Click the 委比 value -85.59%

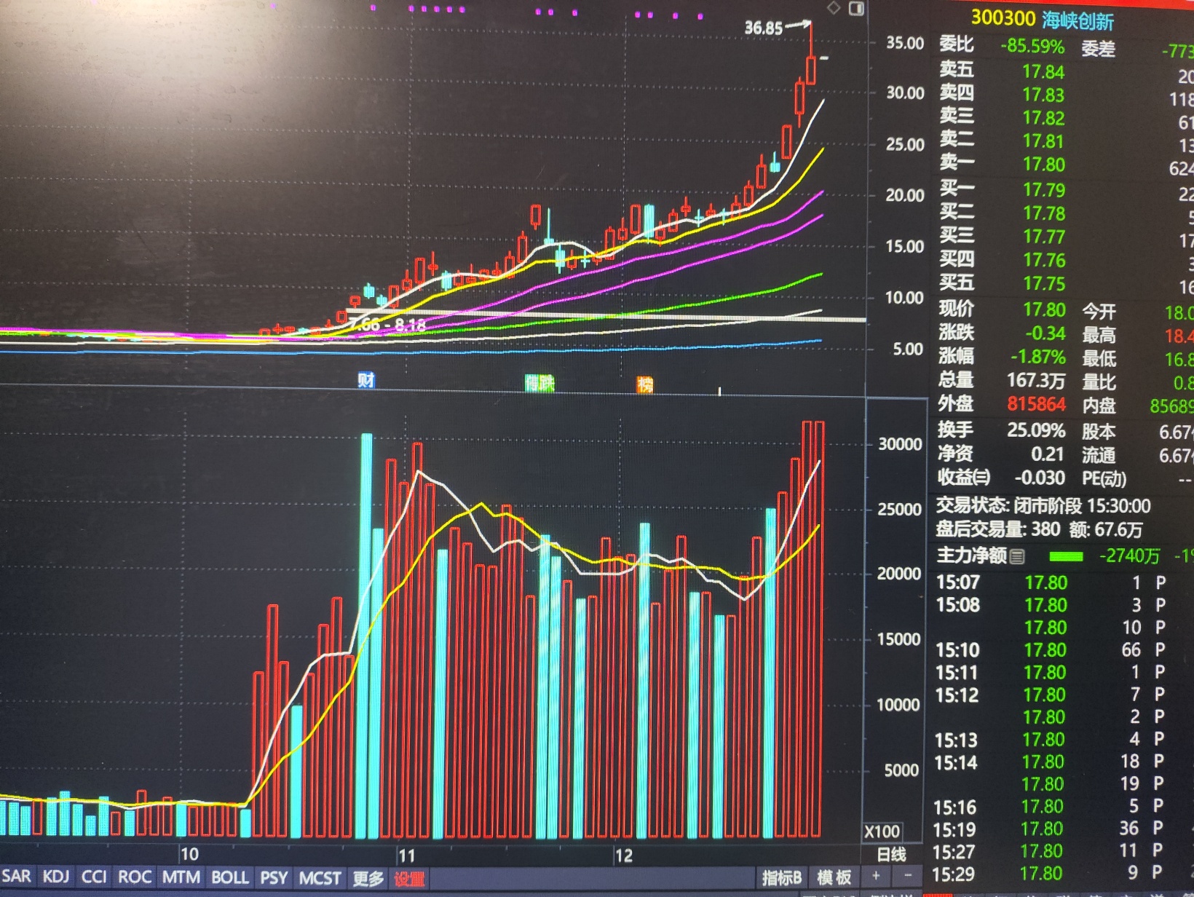click(x=1032, y=47)
